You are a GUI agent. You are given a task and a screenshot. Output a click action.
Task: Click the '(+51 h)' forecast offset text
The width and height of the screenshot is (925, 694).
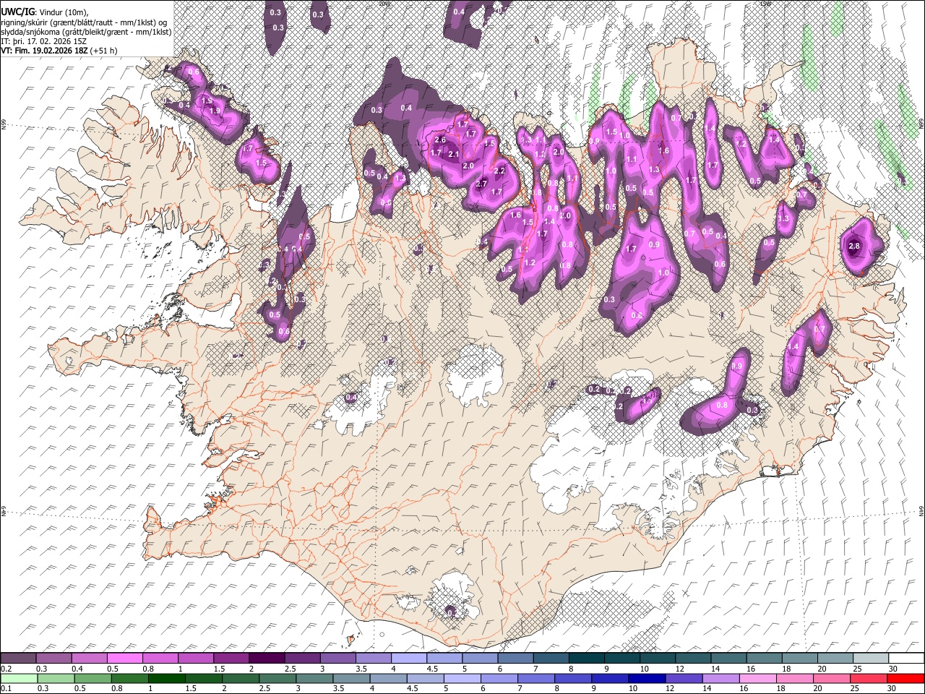pyautogui.click(x=103, y=51)
